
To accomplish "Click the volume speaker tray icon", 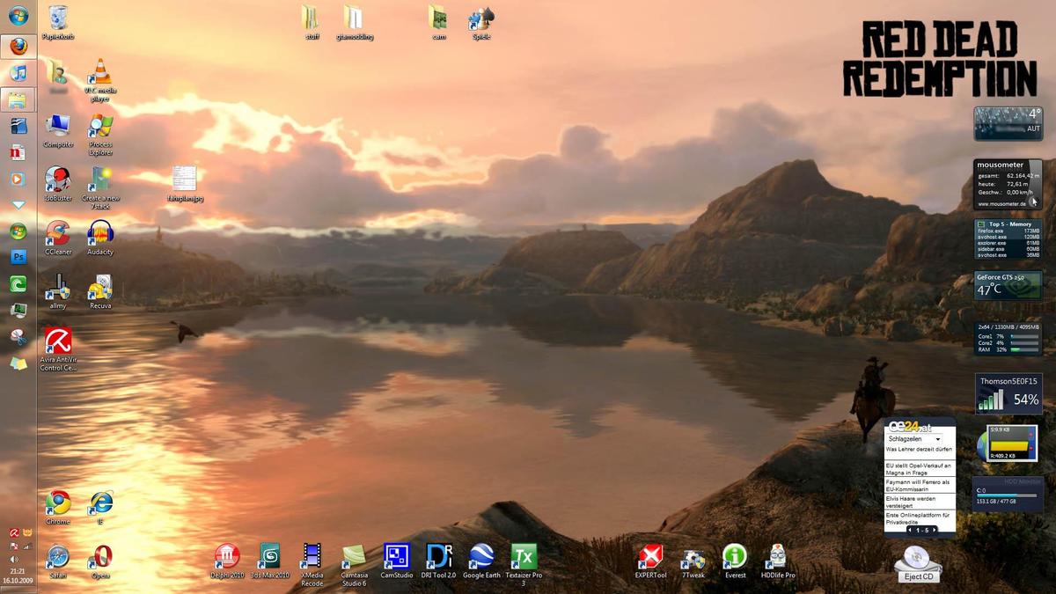I will coord(13,559).
